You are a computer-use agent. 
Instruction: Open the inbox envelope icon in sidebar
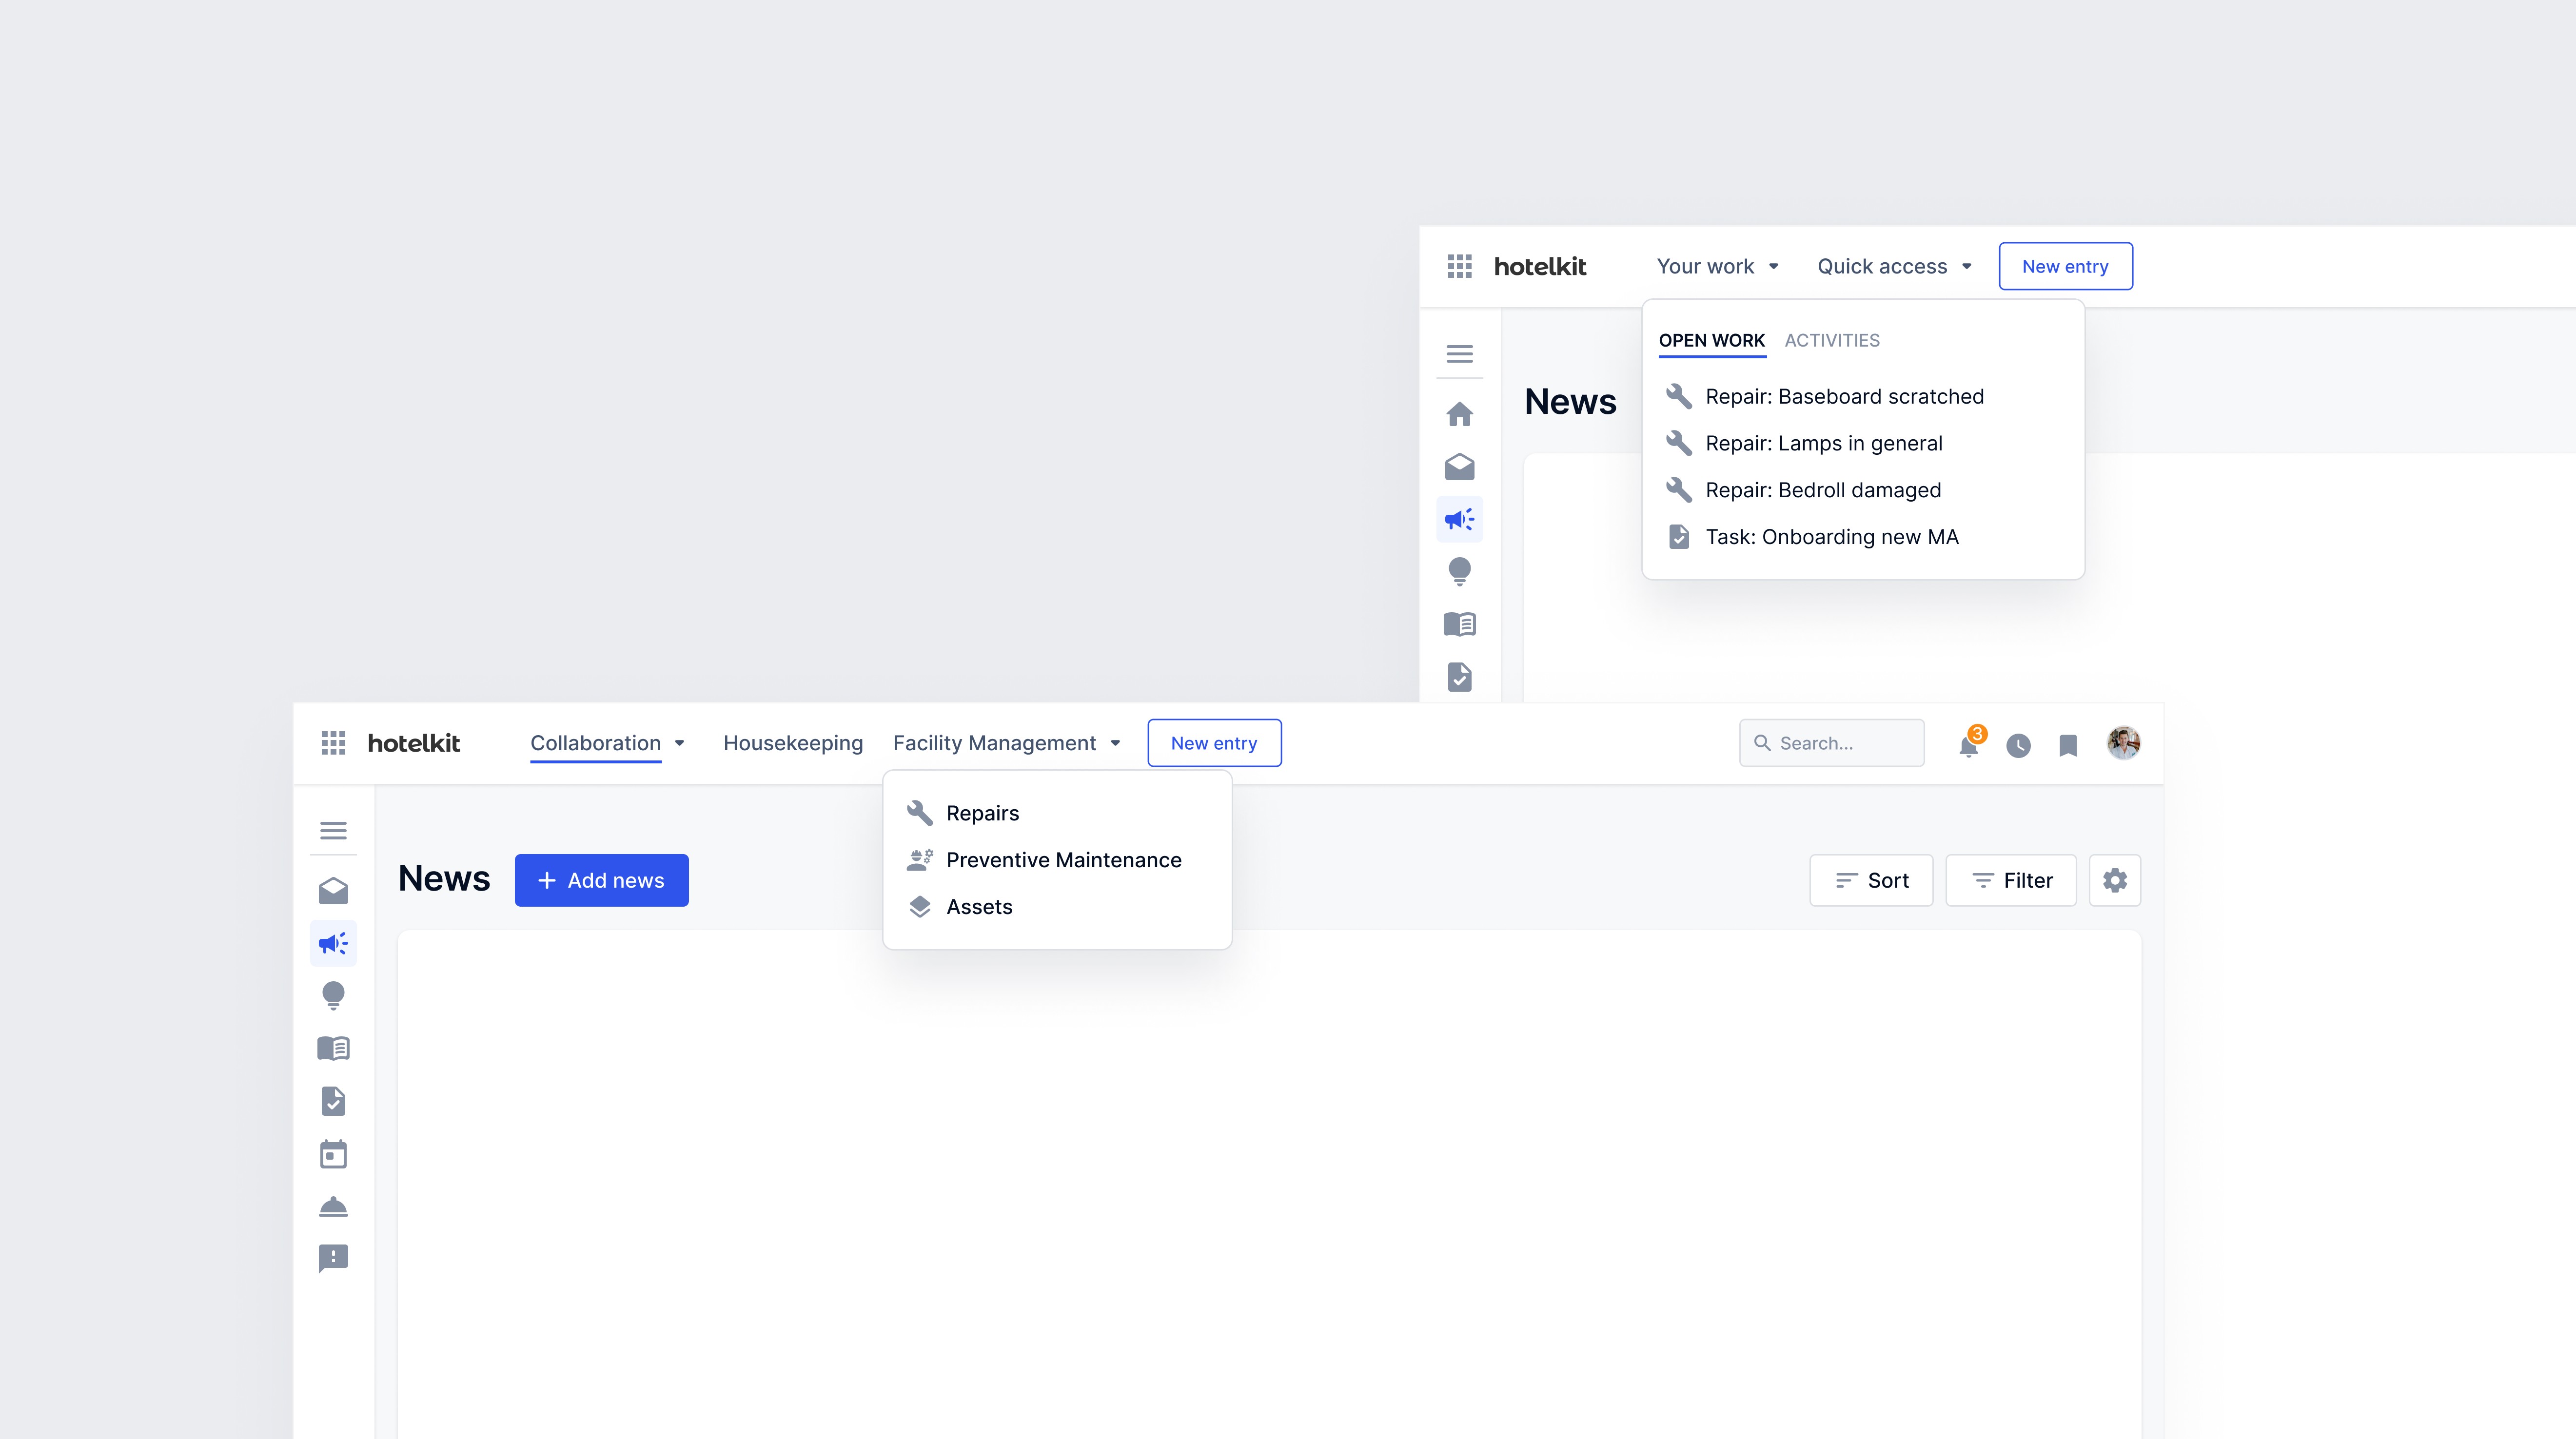tap(333, 890)
